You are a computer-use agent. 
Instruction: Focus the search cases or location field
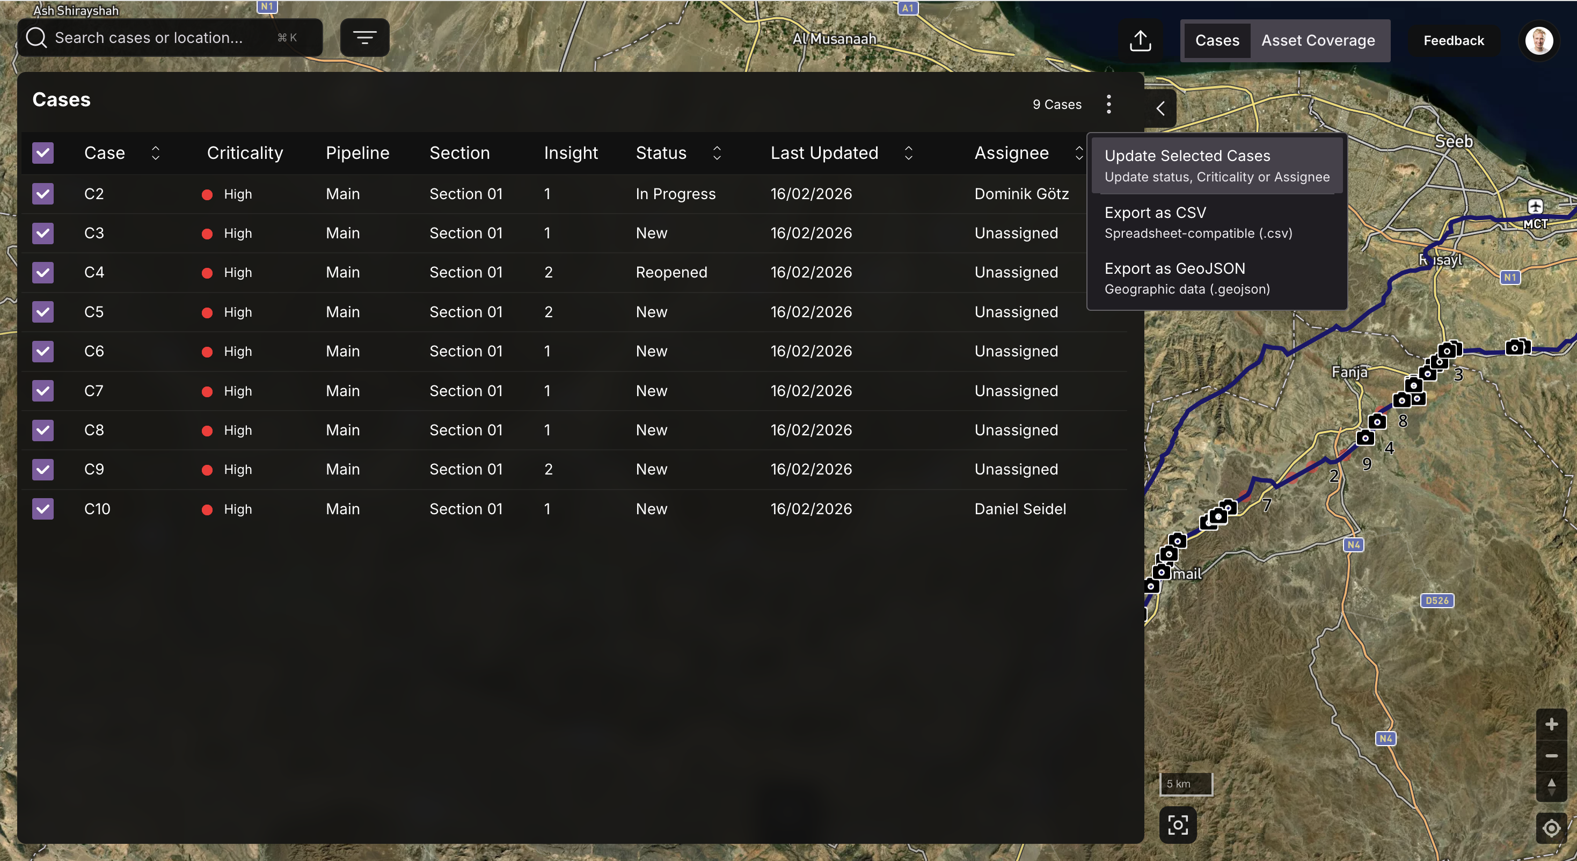coord(159,38)
